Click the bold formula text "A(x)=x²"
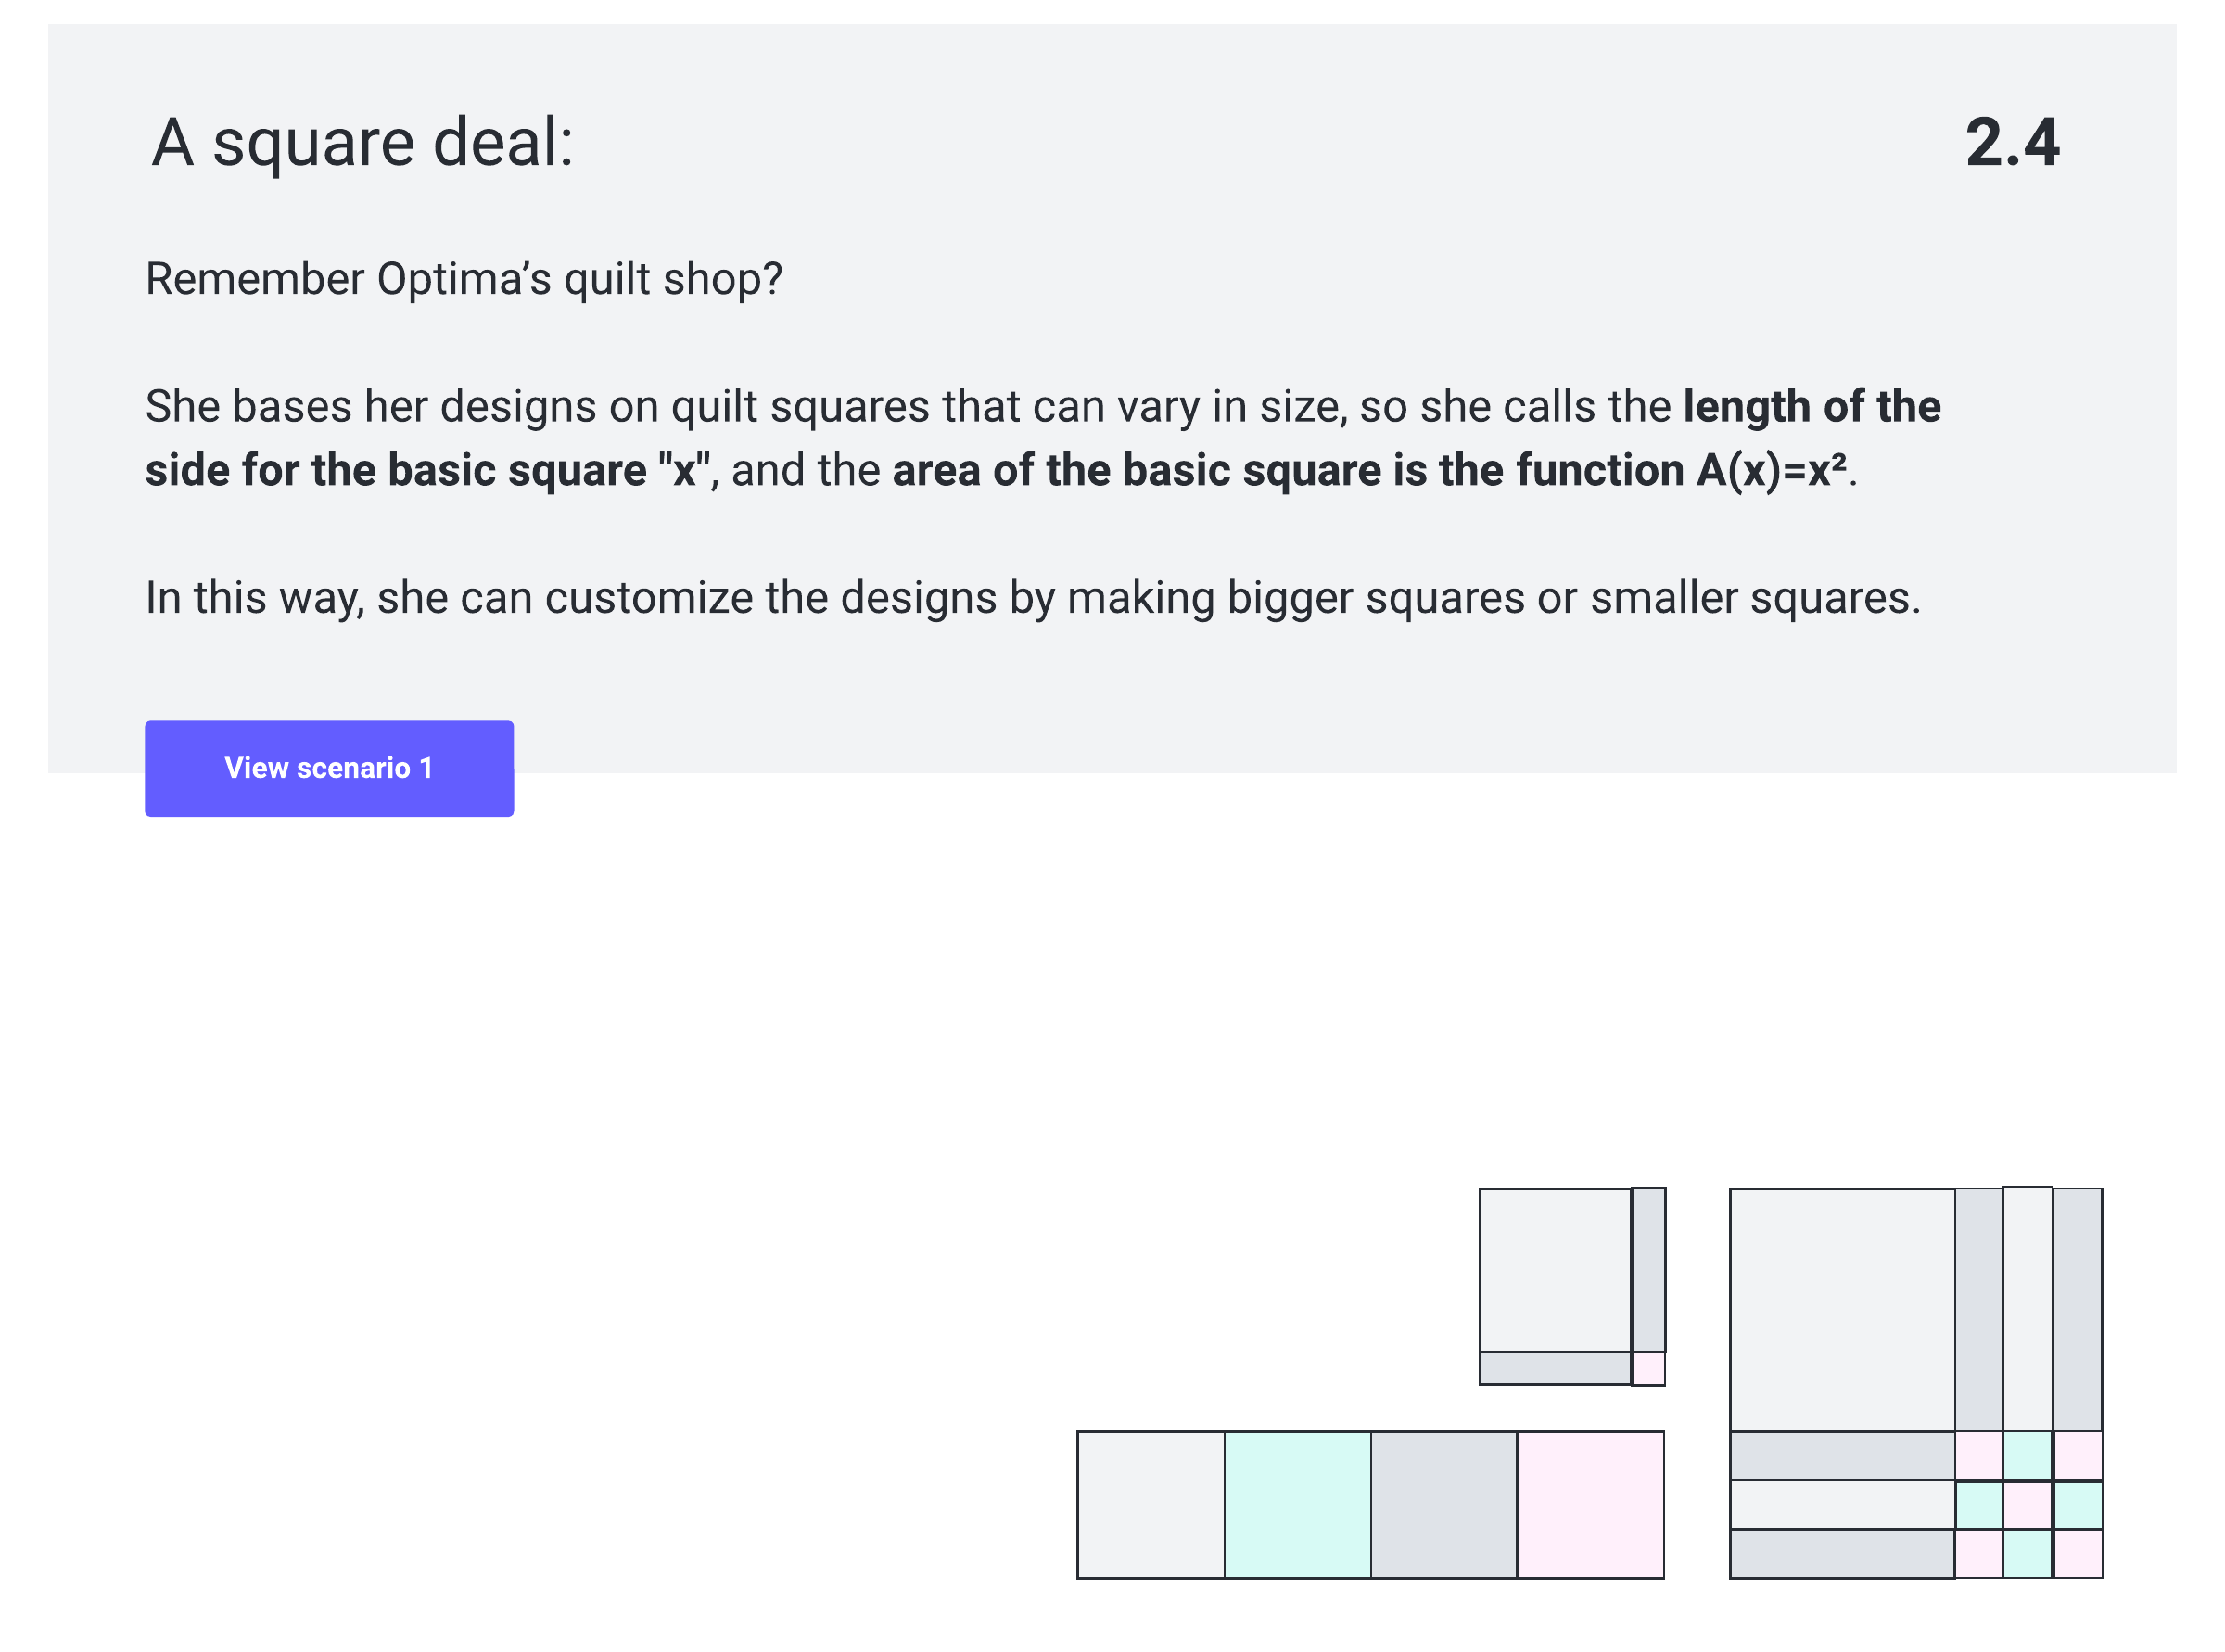This screenshot has width=2225, height=1652. 1770,471
